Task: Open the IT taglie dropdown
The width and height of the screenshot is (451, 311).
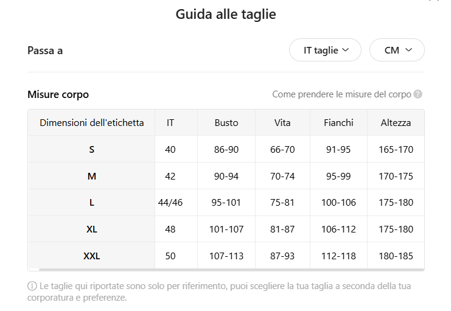Action: click(x=325, y=51)
